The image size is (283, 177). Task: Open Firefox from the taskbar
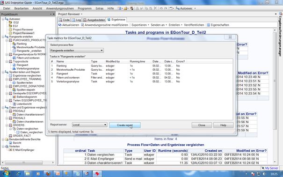coord(48,174)
